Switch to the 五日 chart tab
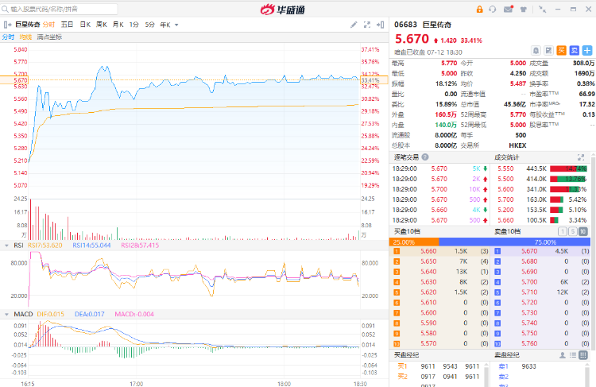The height and width of the screenshot is (387, 596). point(67,25)
